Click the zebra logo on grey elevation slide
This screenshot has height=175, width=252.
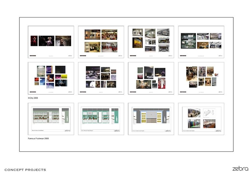click(x=67, y=130)
